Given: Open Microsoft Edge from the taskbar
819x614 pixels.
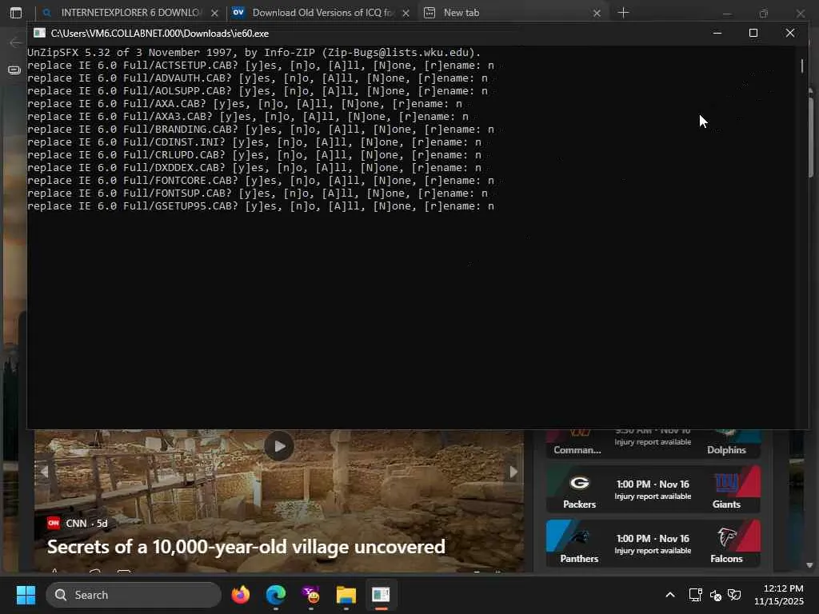Looking at the screenshot, I should tap(276, 595).
